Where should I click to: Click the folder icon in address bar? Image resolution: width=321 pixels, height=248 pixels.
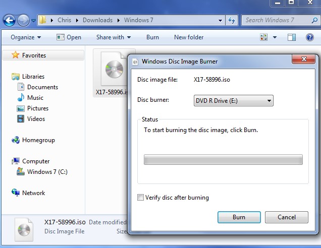(x=42, y=20)
